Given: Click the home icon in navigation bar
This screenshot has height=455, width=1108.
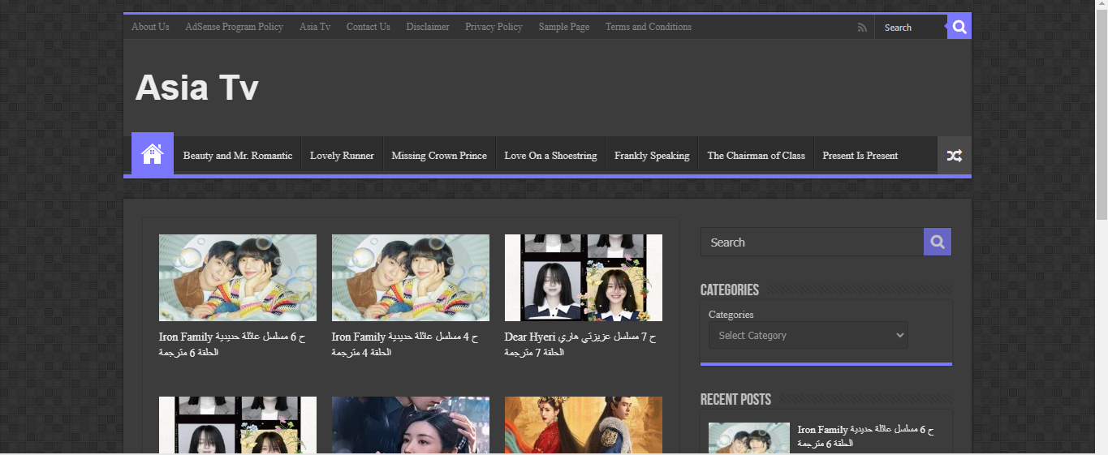Looking at the screenshot, I should (153, 154).
